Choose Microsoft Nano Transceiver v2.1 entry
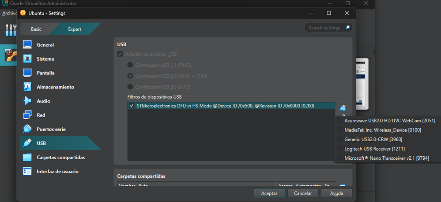 tap(387, 158)
